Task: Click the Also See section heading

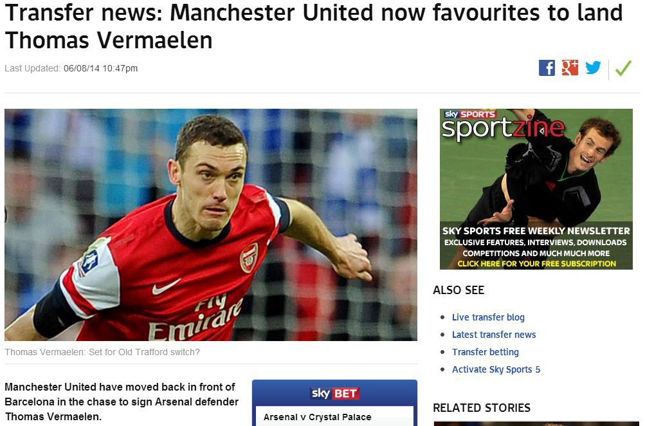Action: tap(459, 290)
